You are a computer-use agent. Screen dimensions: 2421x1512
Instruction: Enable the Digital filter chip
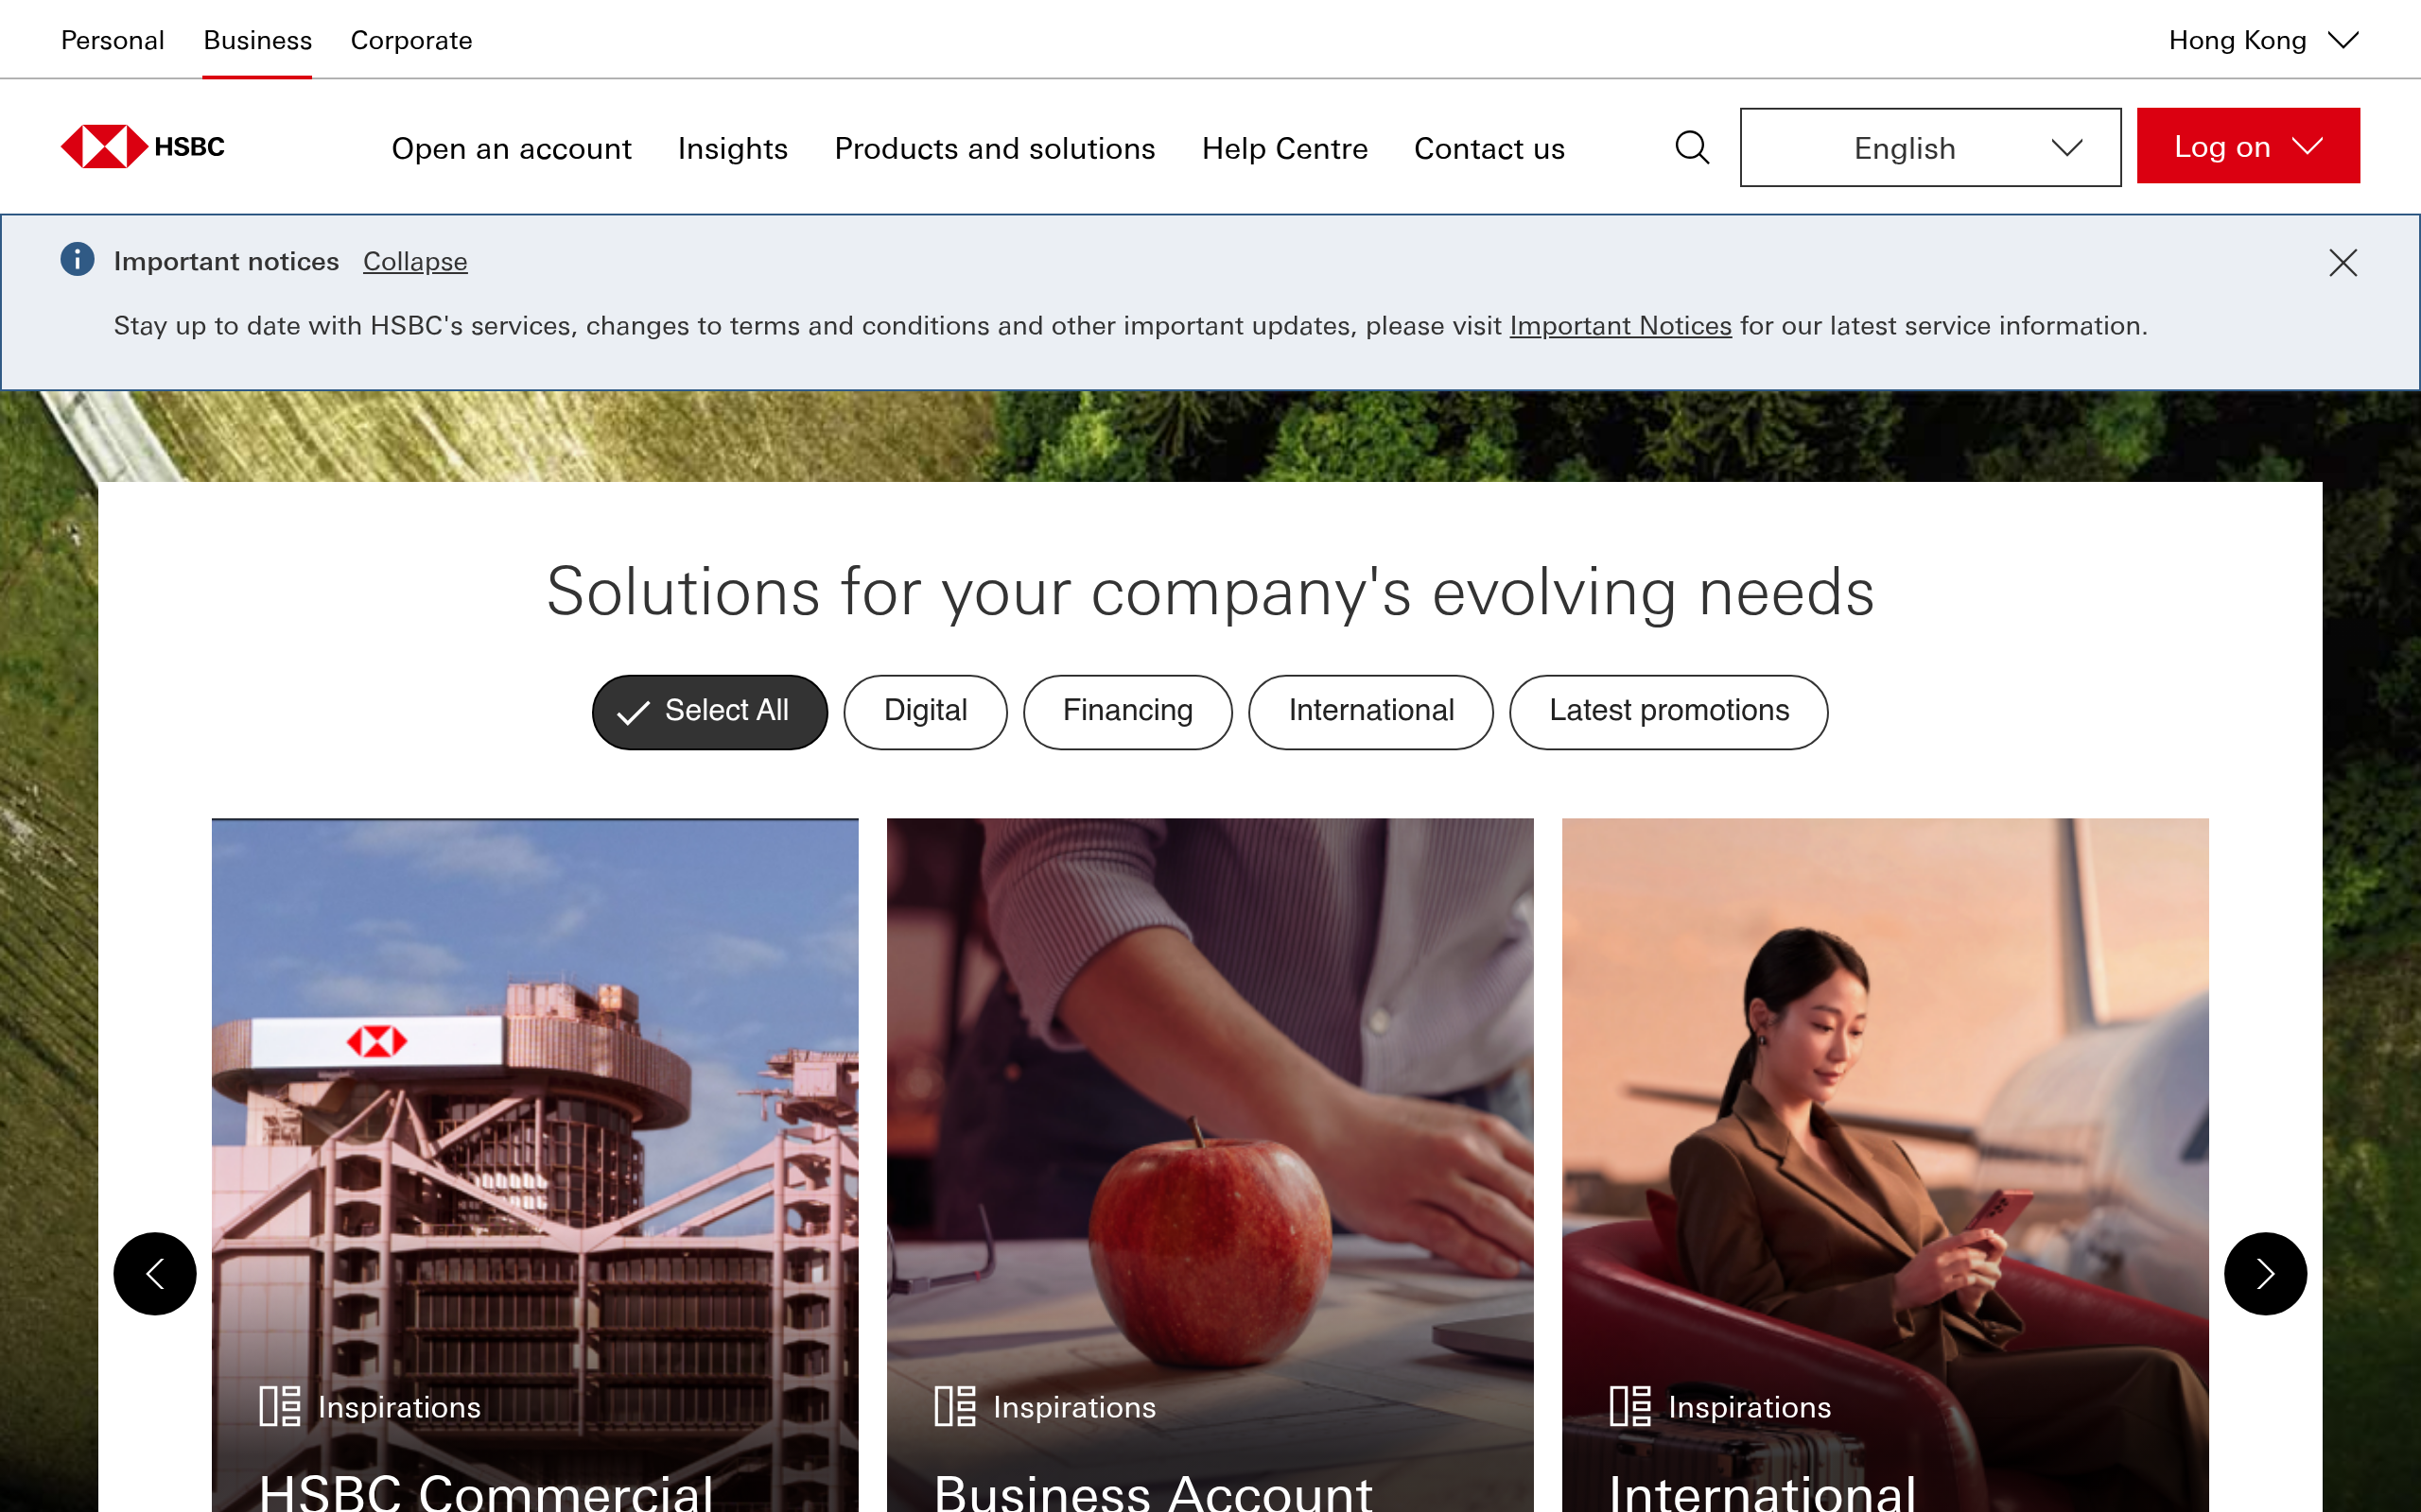point(926,711)
